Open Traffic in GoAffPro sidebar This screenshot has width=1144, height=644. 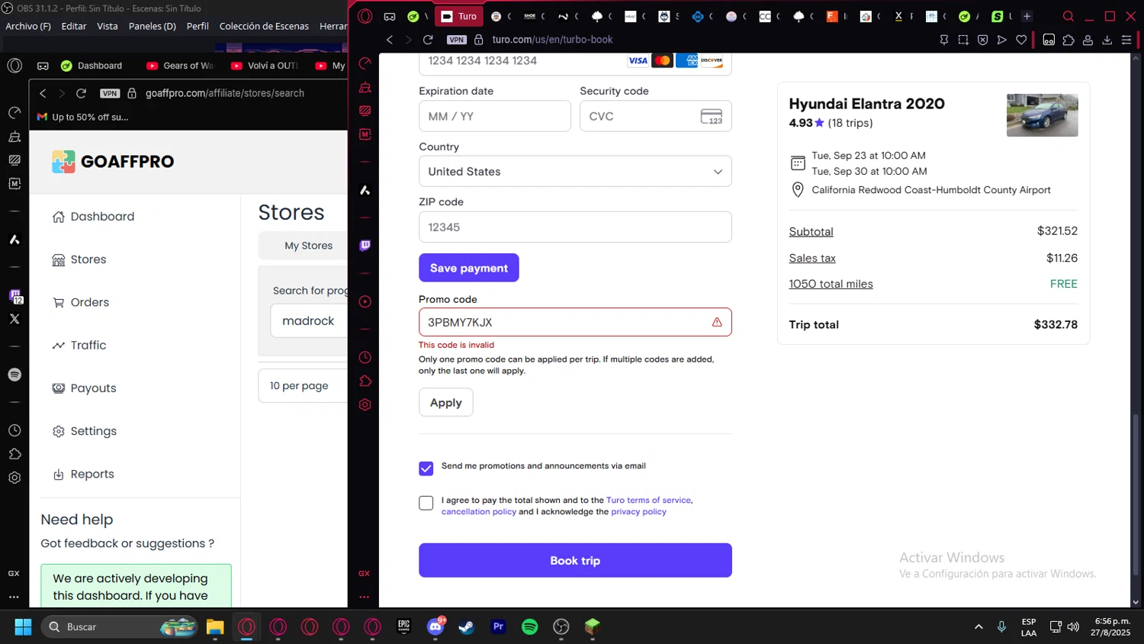(x=79, y=346)
